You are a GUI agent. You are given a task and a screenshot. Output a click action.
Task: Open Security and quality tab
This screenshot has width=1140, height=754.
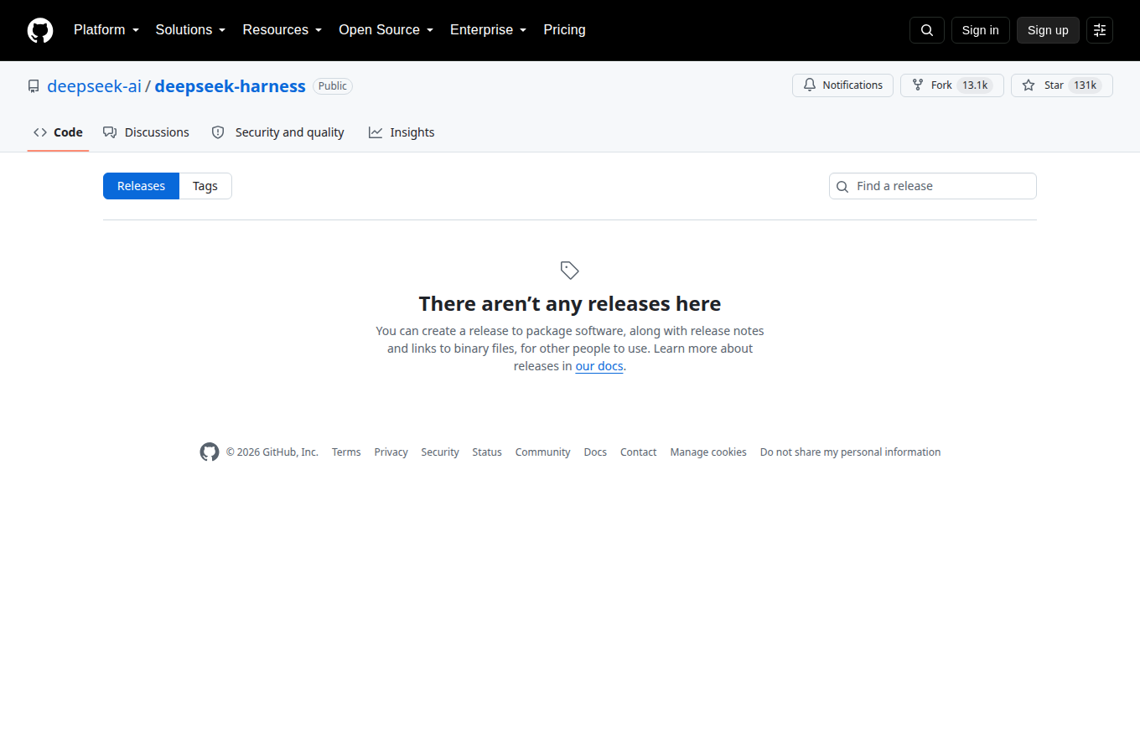click(x=277, y=132)
